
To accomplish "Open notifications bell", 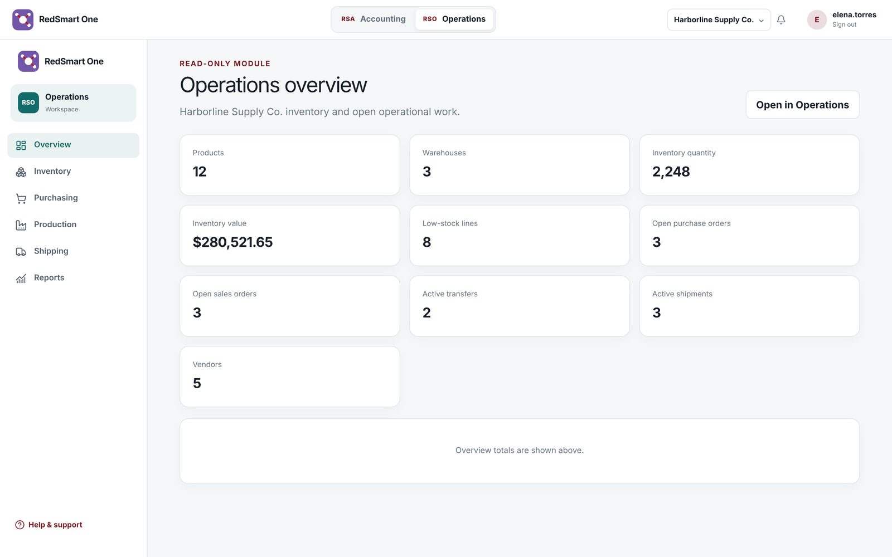I will [x=781, y=19].
